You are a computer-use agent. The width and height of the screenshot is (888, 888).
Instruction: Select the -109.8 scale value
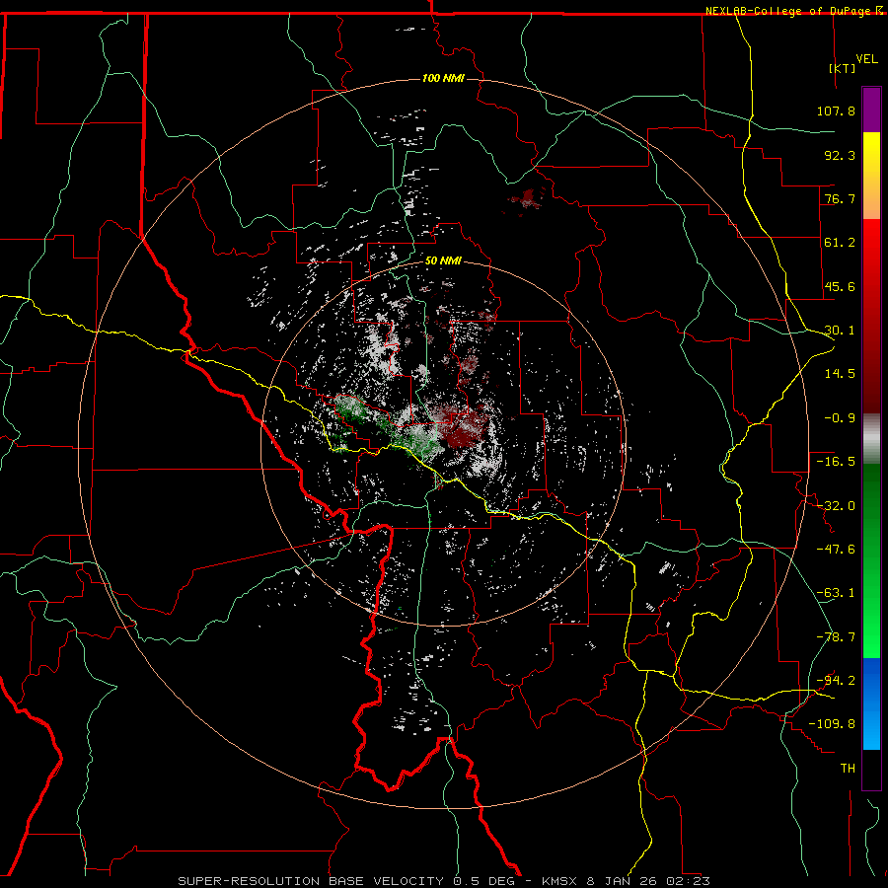point(832,724)
